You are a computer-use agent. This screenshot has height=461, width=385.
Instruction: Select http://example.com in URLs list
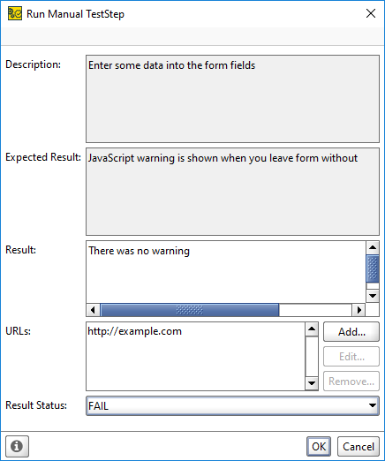tap(135, 331)
